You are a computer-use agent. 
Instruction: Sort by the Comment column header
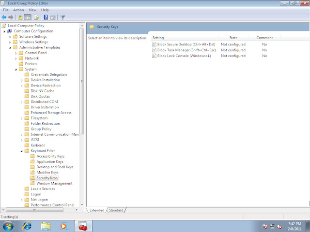pos(264,38)
